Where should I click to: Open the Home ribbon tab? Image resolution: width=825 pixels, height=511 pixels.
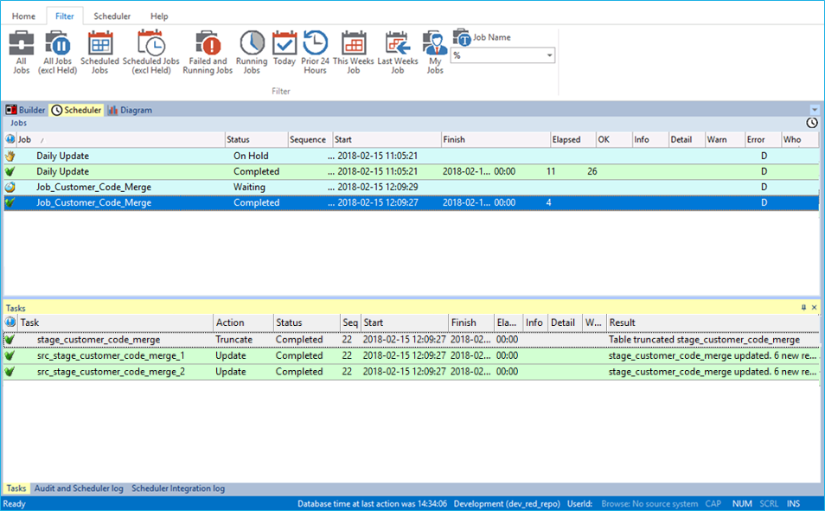pos(24,16)
